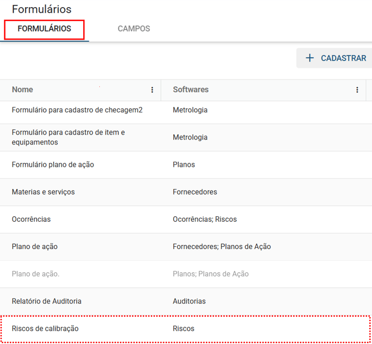Select Formulário para cadastro de item e equipamentos
The width and height of the screenshot is (372, 344).
(68, 137)
